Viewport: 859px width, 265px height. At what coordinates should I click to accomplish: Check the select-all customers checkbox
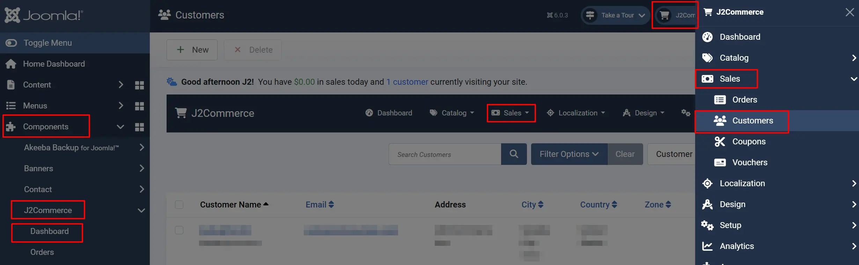coord(179,205)
